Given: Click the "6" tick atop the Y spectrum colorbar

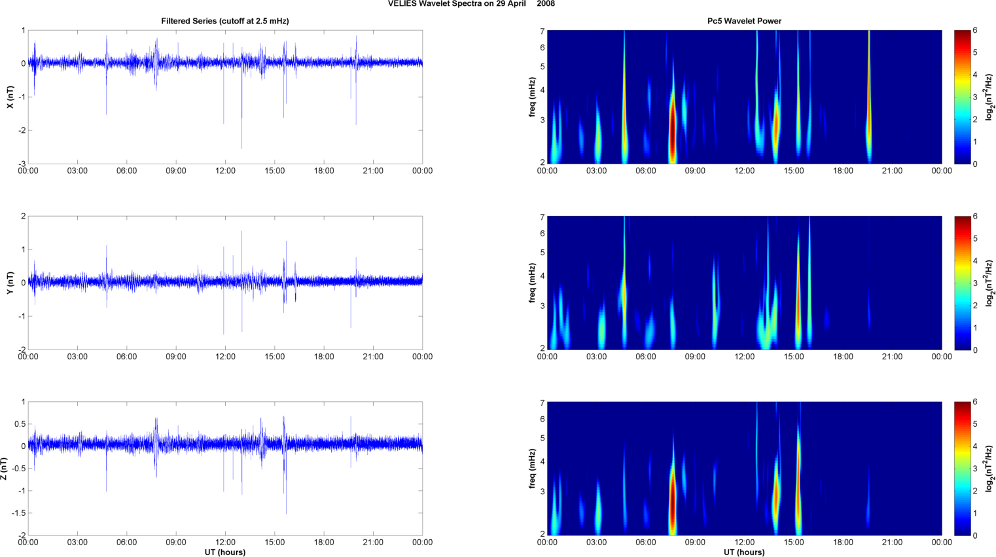Looking at the screenshot, I should pyautogui.click(x=975, y=217).
